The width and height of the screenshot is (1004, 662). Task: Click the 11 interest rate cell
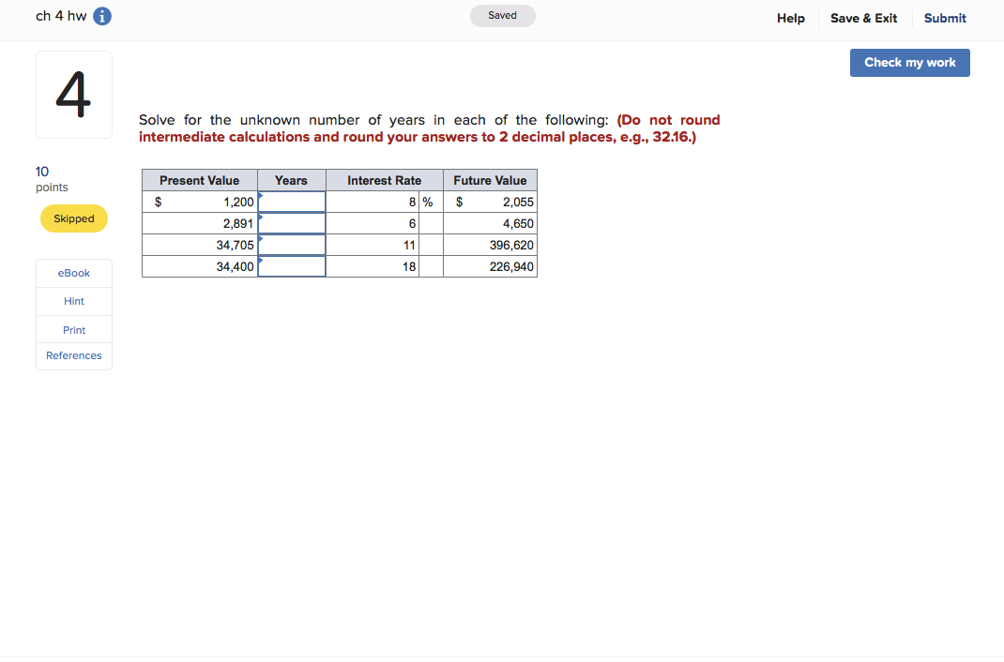[372, 245]
